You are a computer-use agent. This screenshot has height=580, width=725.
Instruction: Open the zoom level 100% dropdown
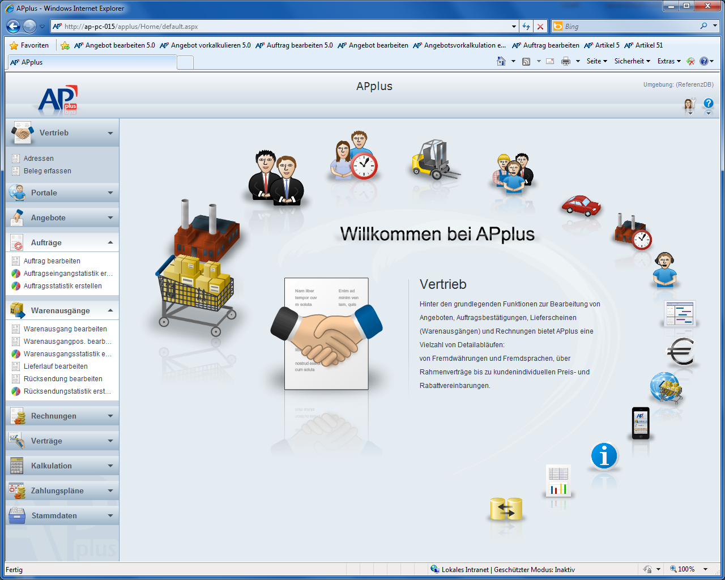pyautogui.click(x=705, y=569)
